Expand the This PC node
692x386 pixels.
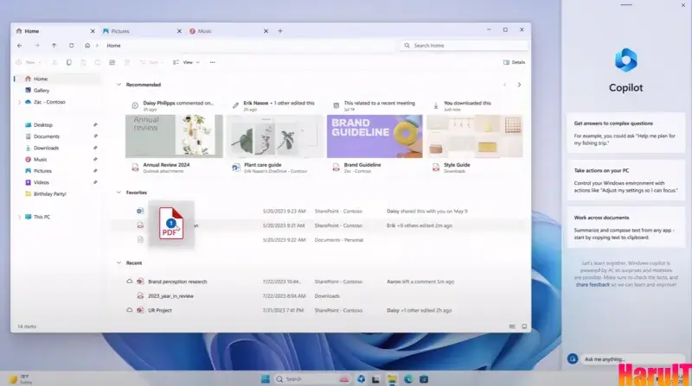(x=19, y=217)
